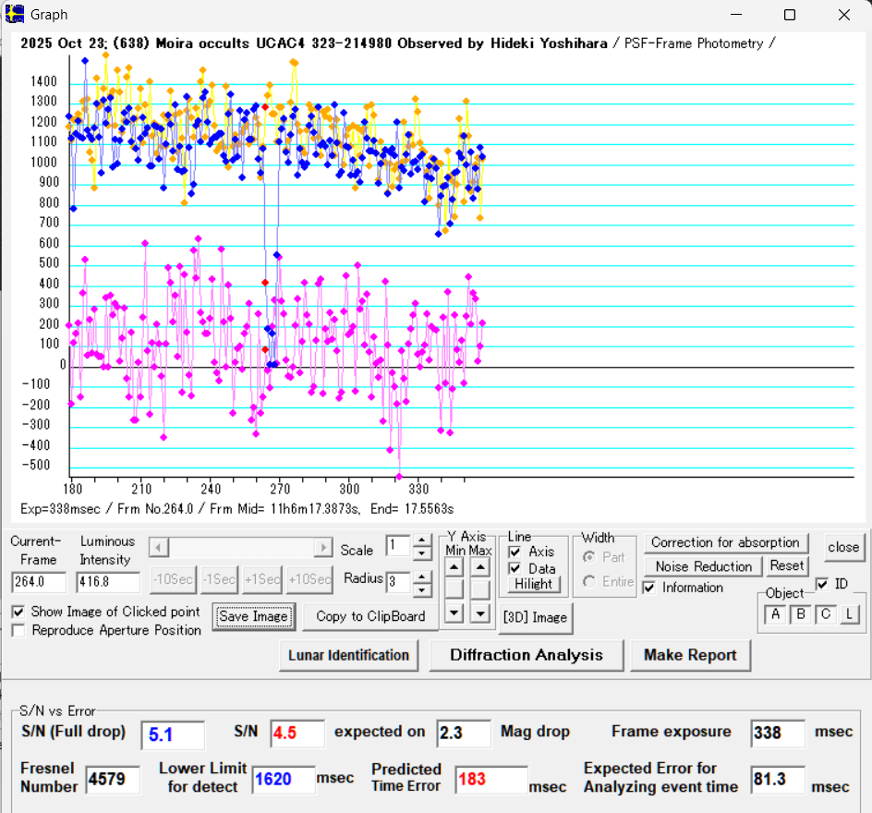Select Object B button

click(x=800, y=614)
